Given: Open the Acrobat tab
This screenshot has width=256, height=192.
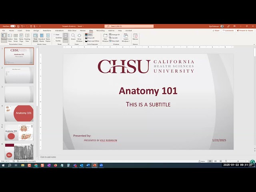Looking at the screenshot, I should (x=128, y=30).
